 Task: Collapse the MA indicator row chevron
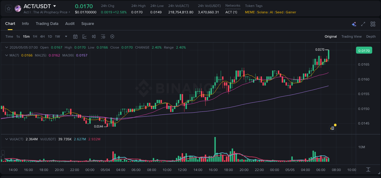pos(7,55)
